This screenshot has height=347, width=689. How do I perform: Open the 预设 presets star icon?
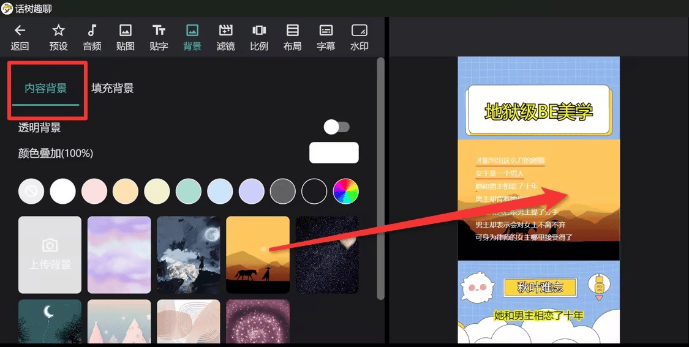58,31
